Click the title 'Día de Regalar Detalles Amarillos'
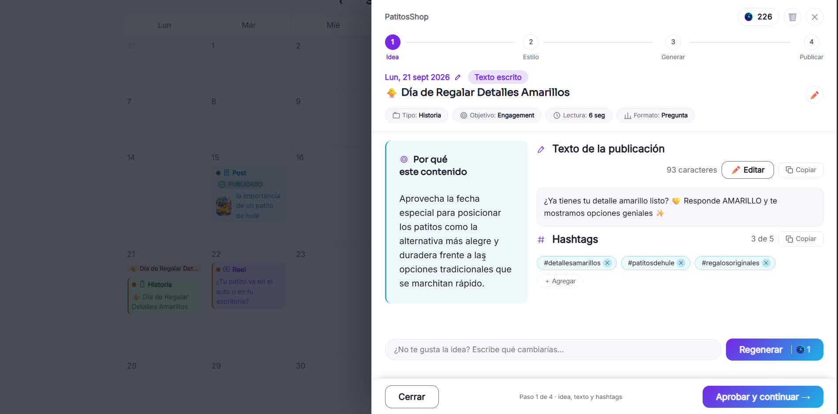The image size is (838, 414). tap(485, 92)
